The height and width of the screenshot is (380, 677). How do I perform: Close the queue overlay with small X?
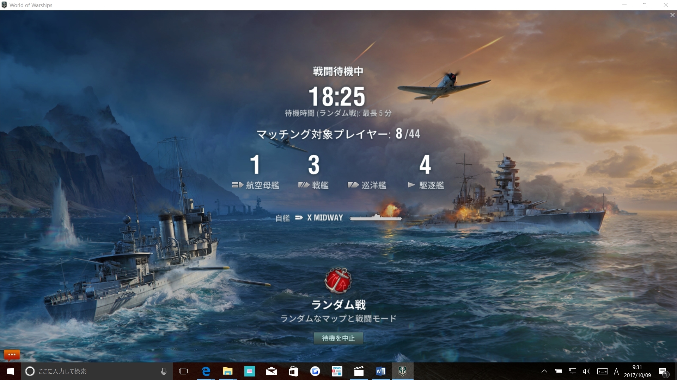[672, 15]
